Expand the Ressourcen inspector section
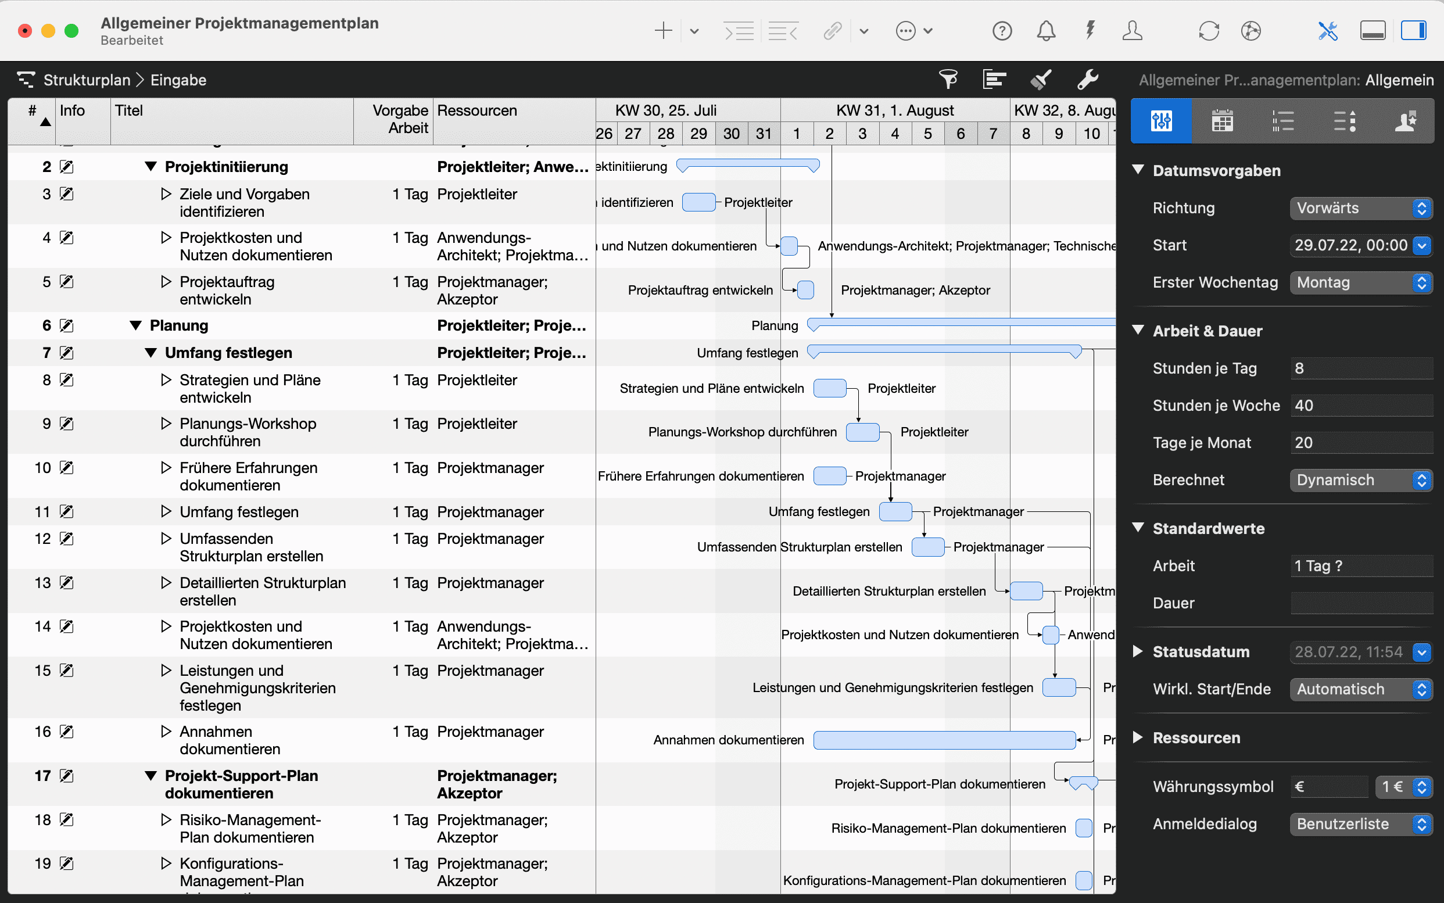Viewport: 1444px width, 903px height. pyautogui.click(x=1138, y=737)
